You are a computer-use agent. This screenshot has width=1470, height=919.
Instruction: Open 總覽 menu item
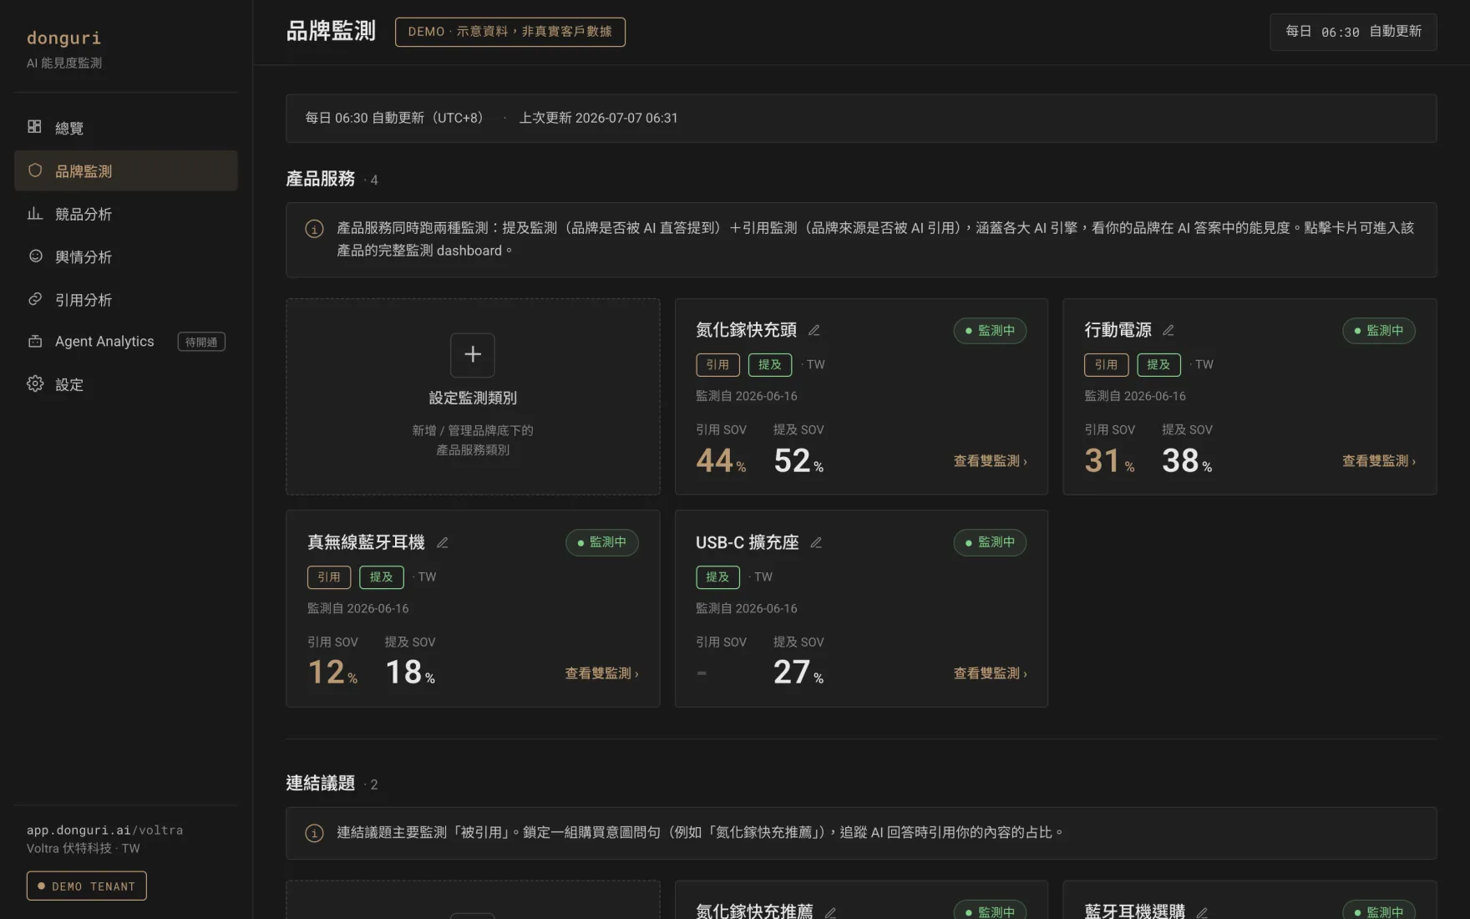[x=126, y=128]
